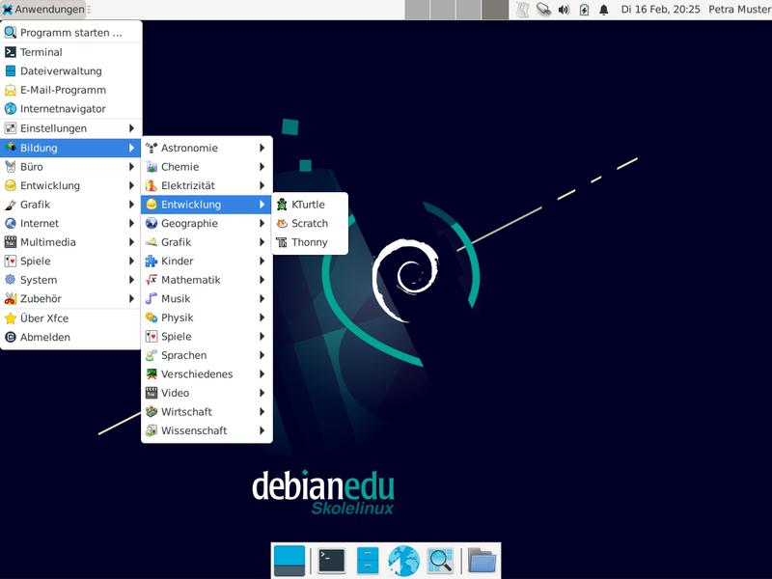Screen dimensions: 772x579
Task: Click the notification bell tray icon
Action: [604, 10]
